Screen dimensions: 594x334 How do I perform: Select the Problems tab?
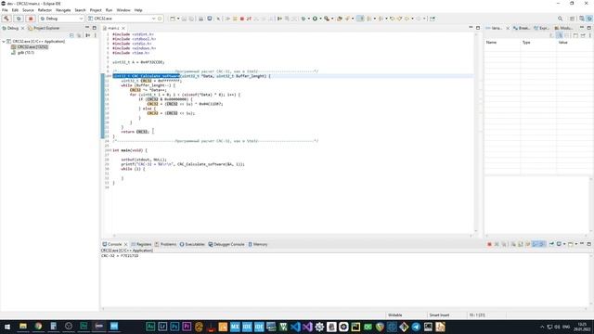point(165,244)
